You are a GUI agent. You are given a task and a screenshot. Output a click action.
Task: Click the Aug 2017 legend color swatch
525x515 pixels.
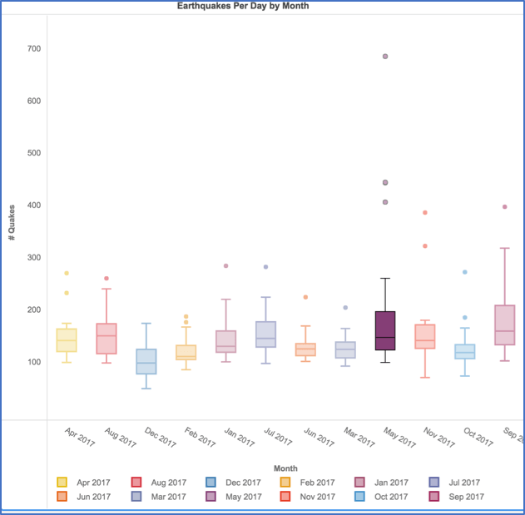pyautogui.click(x=137, y=483)
